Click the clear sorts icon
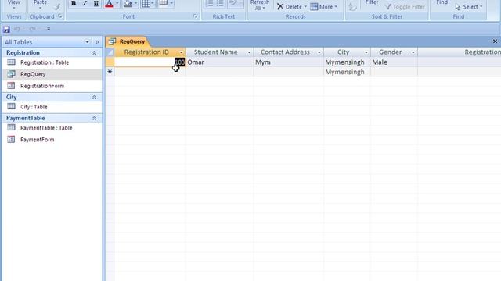501x281 pixels. coord(352,6)
